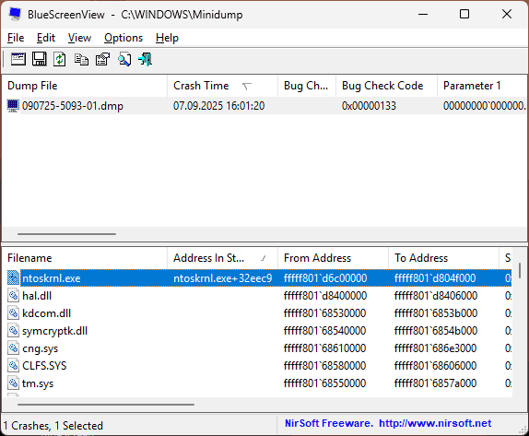Click the '1 Crashes, 1 Selected' status text
This screenshot has height=436, width=529.
(53, 426)
